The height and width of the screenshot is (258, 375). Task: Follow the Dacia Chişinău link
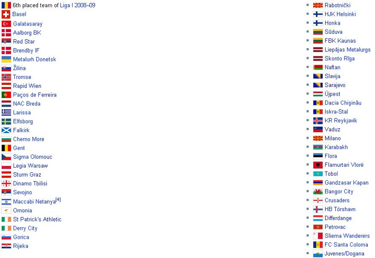pyautogui.click(x=343, y=103)
